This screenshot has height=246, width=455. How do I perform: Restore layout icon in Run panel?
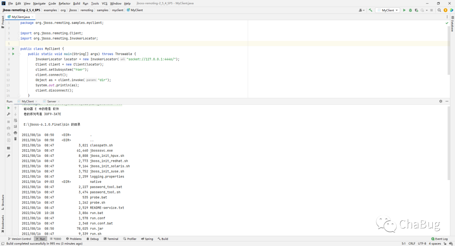coord(8,148)
